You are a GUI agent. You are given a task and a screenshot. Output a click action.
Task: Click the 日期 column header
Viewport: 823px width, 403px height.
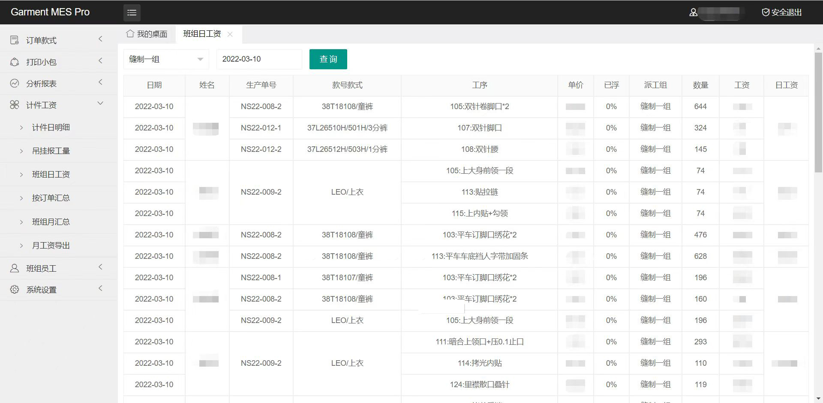click(154, 85)
